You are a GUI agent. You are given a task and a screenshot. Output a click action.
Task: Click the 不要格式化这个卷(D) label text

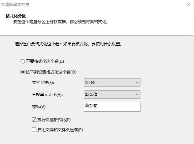click(x=45, y=61)
